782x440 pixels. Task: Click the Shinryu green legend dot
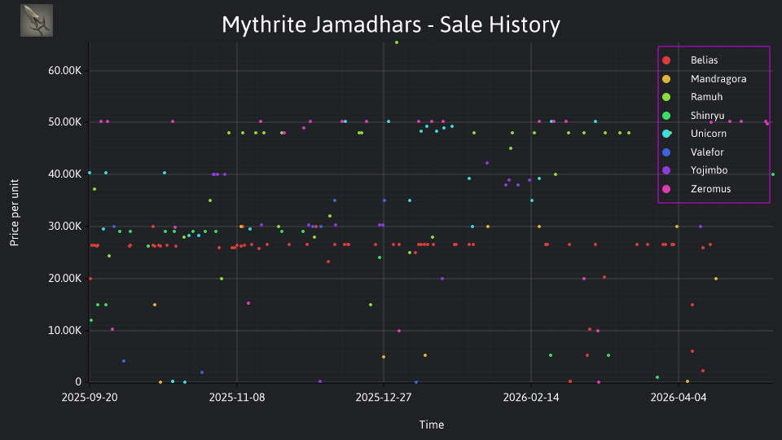(666, 116)
